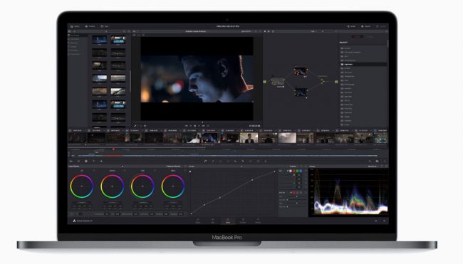This screenshot has height=264, width=463.
Task: Switch to the Deliver page
Action: tap(258, 221)
